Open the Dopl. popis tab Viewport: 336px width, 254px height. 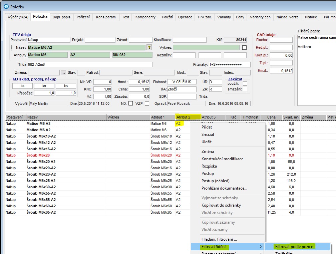tap(61, 17)
